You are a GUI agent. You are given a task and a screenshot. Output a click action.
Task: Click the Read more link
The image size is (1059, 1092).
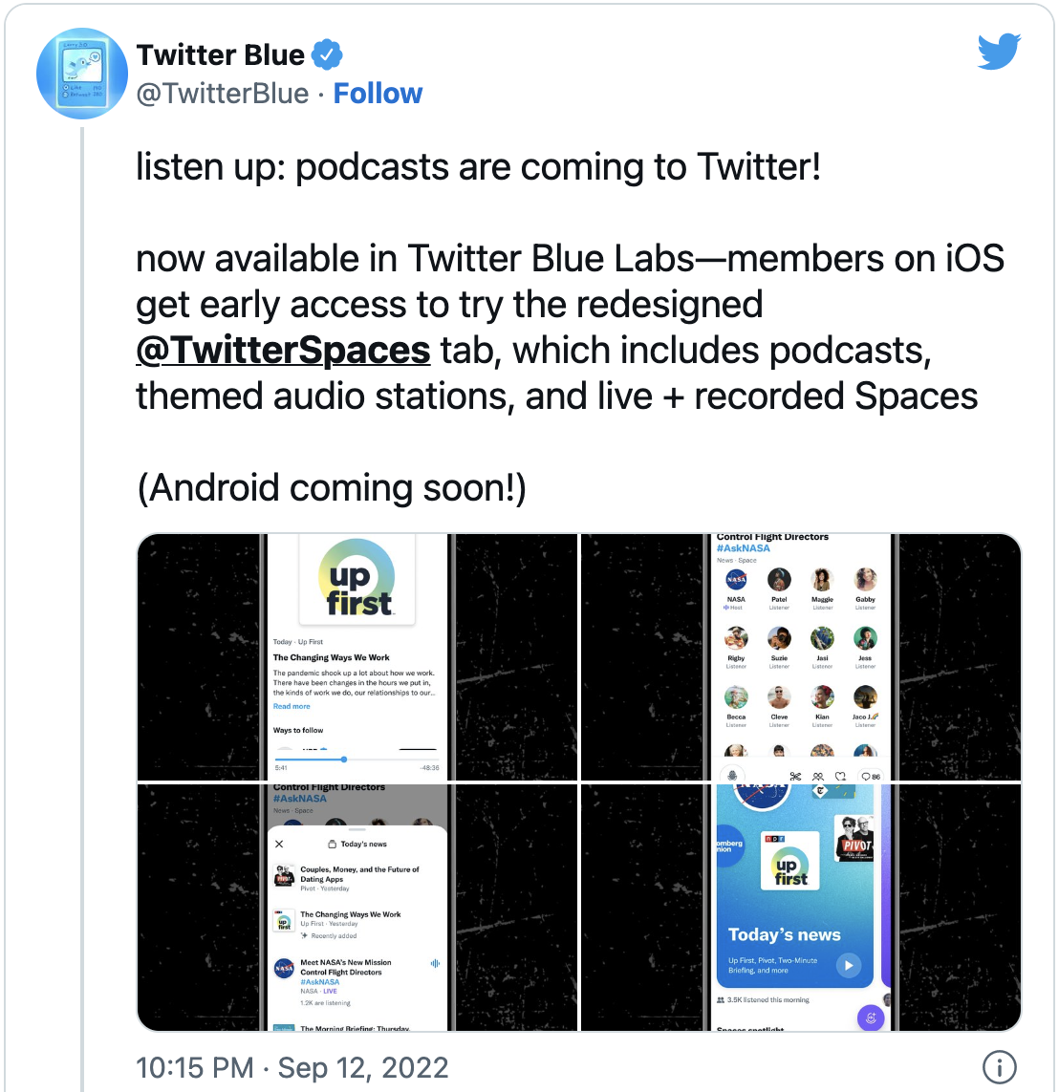pyautogui.click(x=292, y=707)
